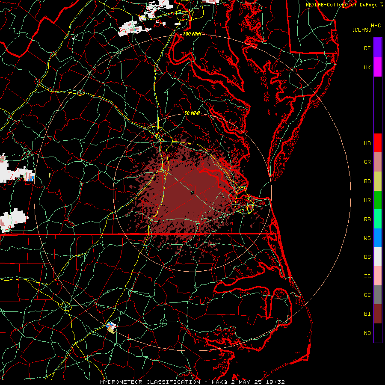
Task: Click the RF purple legend swatch
Action: point(378,48)
